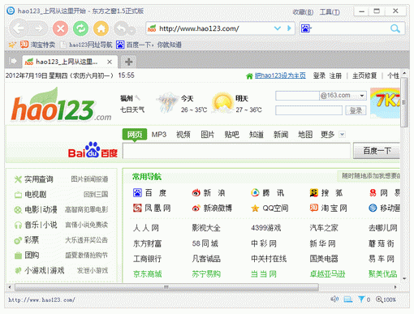Open the 百度一下，你就知道 bookmark
The height and width of the screenshot is (314, 414).
click(149, 45)
